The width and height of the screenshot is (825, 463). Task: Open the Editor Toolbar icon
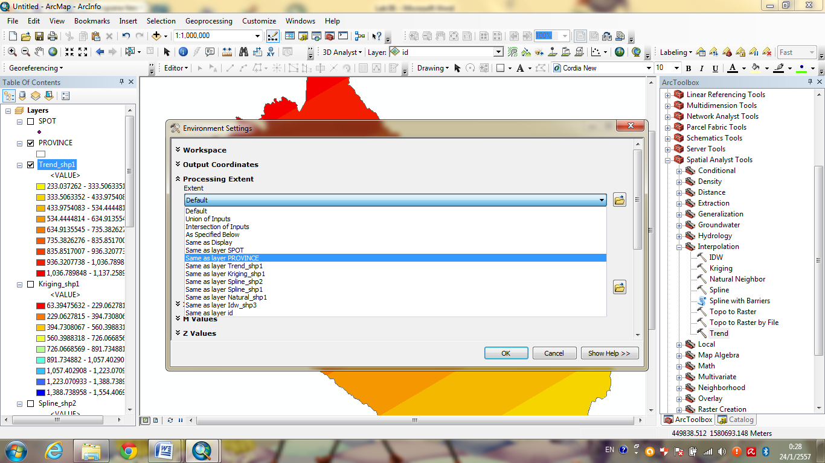(x=272, y=36)
